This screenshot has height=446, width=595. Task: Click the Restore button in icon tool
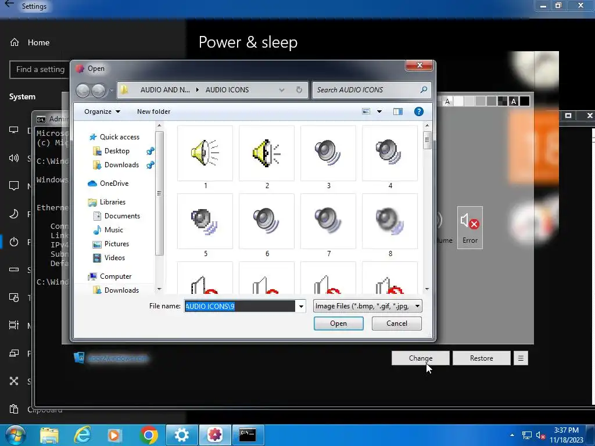[482, 358]
